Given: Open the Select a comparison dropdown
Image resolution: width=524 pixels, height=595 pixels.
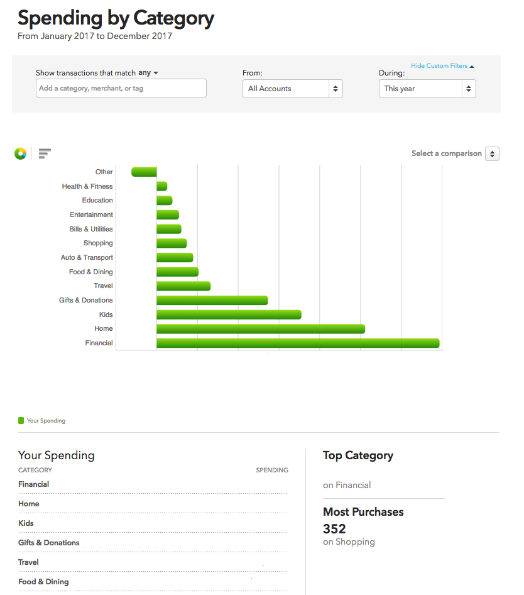Looking at the screenshot, I should pyautogui.click(x=492, y=153).
